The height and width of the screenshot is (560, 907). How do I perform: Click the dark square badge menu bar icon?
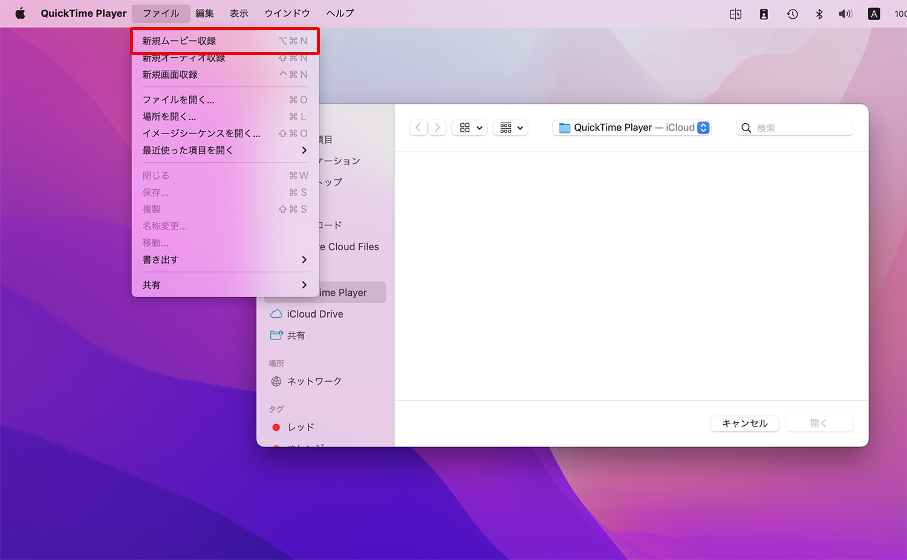pos(764,14)
